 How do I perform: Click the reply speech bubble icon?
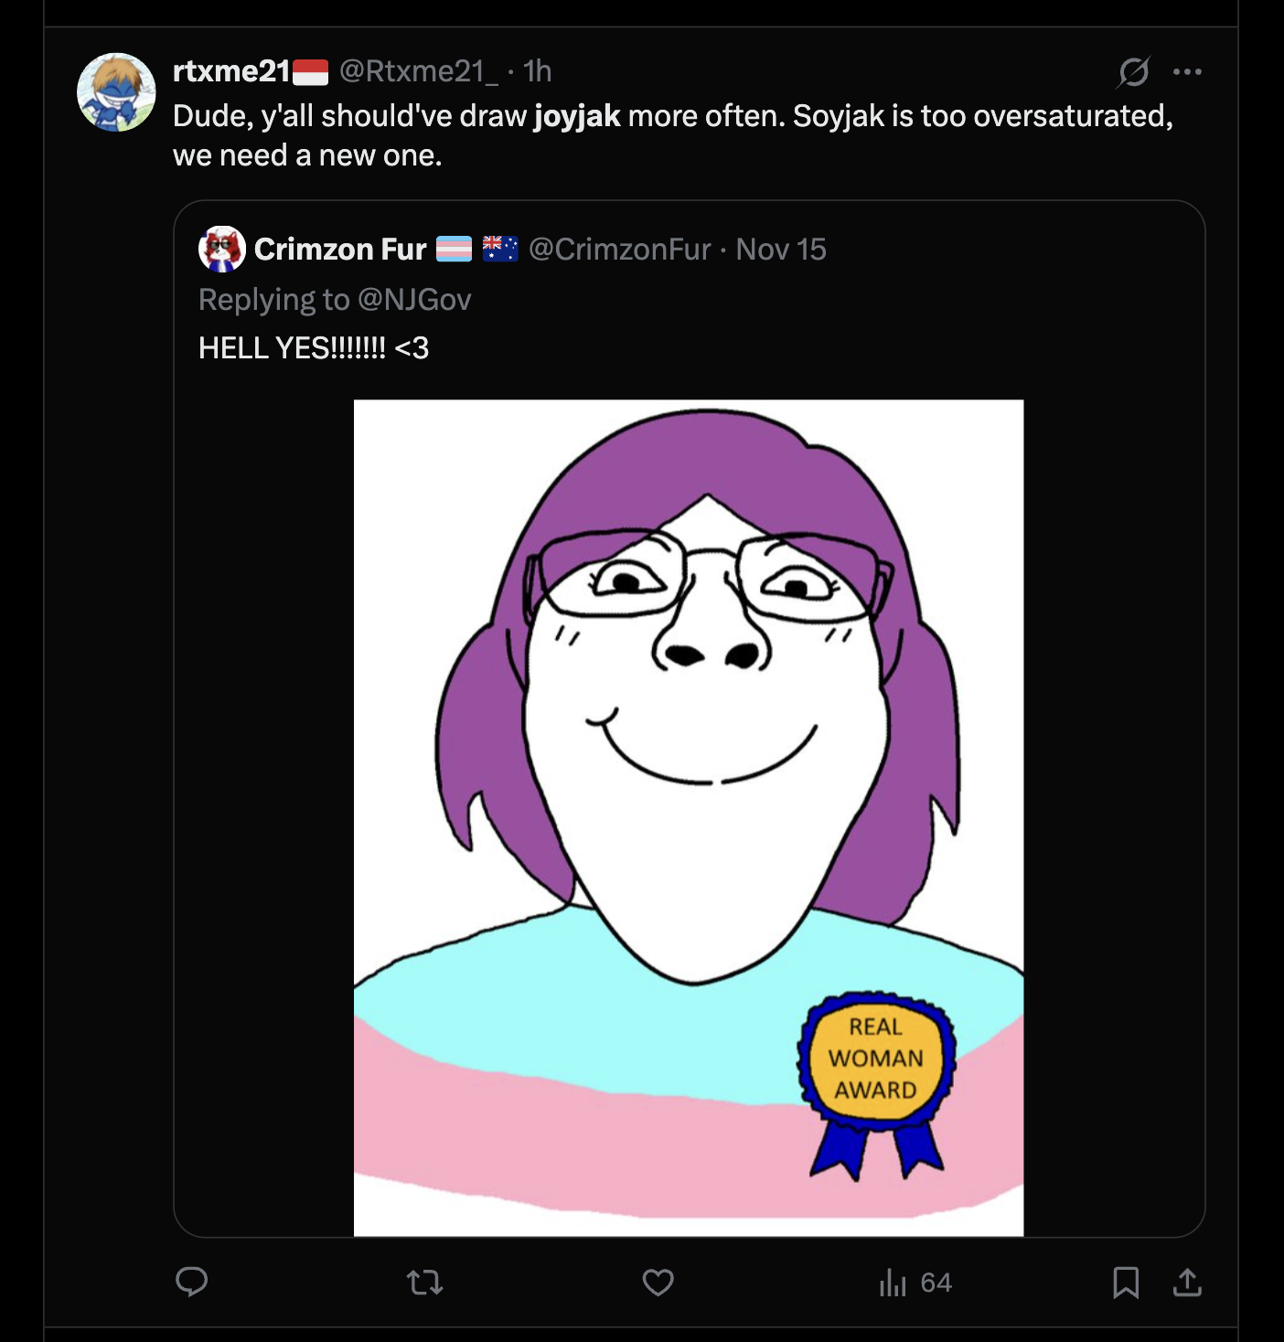[x=192, y=1283]
